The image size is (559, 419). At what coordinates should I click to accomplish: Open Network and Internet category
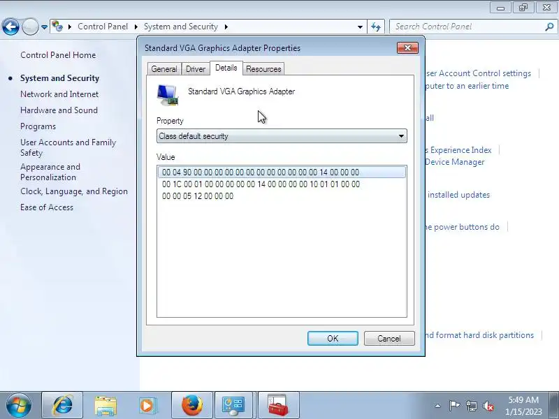pos(59,94)
